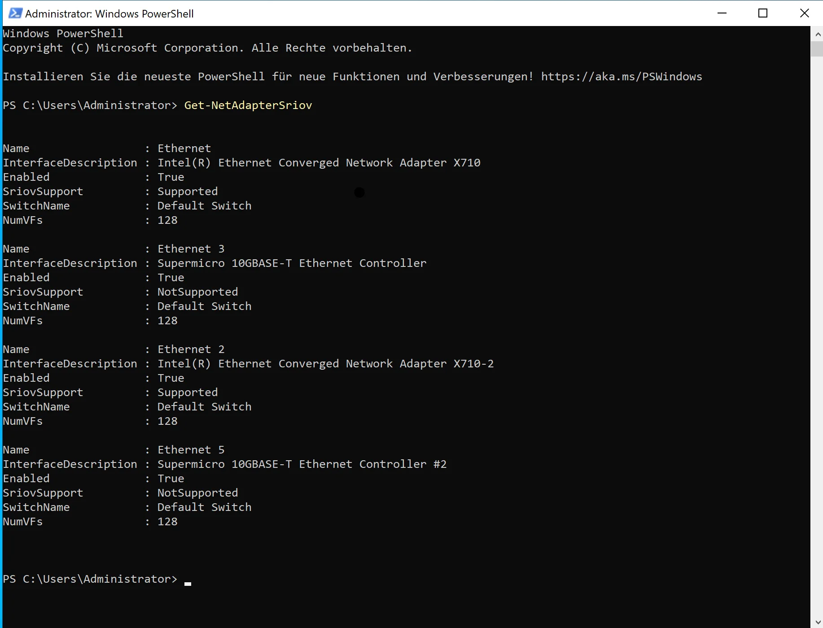Click NumVFs value 128 of Ethernet 5
This screenshot has height=628, width=823.
(x=167, y=522)
